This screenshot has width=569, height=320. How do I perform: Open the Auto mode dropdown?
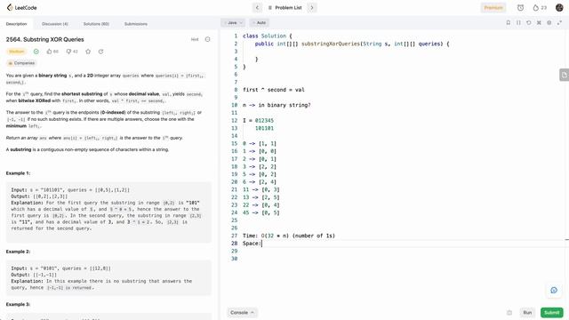click(259, 23)
